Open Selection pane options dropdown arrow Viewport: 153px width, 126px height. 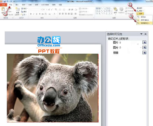coord(141,34)
